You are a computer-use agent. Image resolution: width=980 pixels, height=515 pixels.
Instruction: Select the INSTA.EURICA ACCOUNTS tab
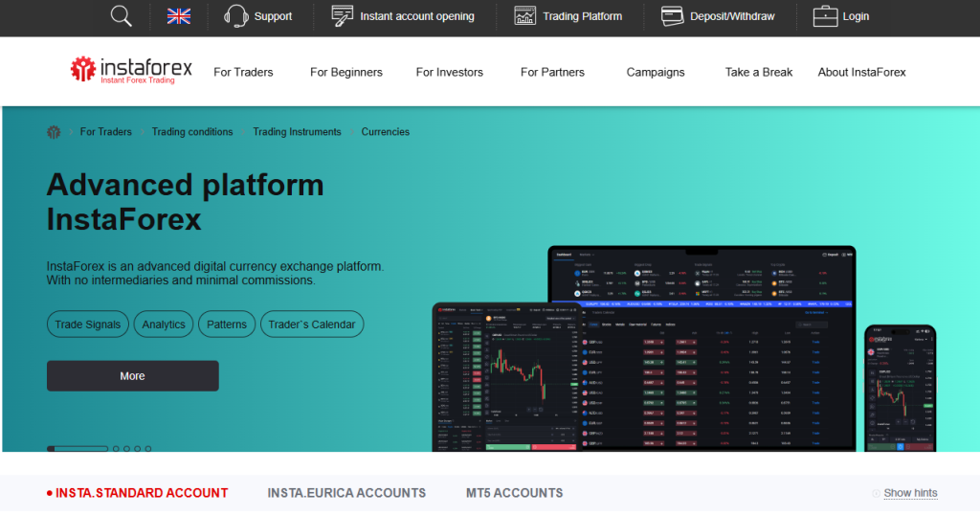click(x=346, y=493)
